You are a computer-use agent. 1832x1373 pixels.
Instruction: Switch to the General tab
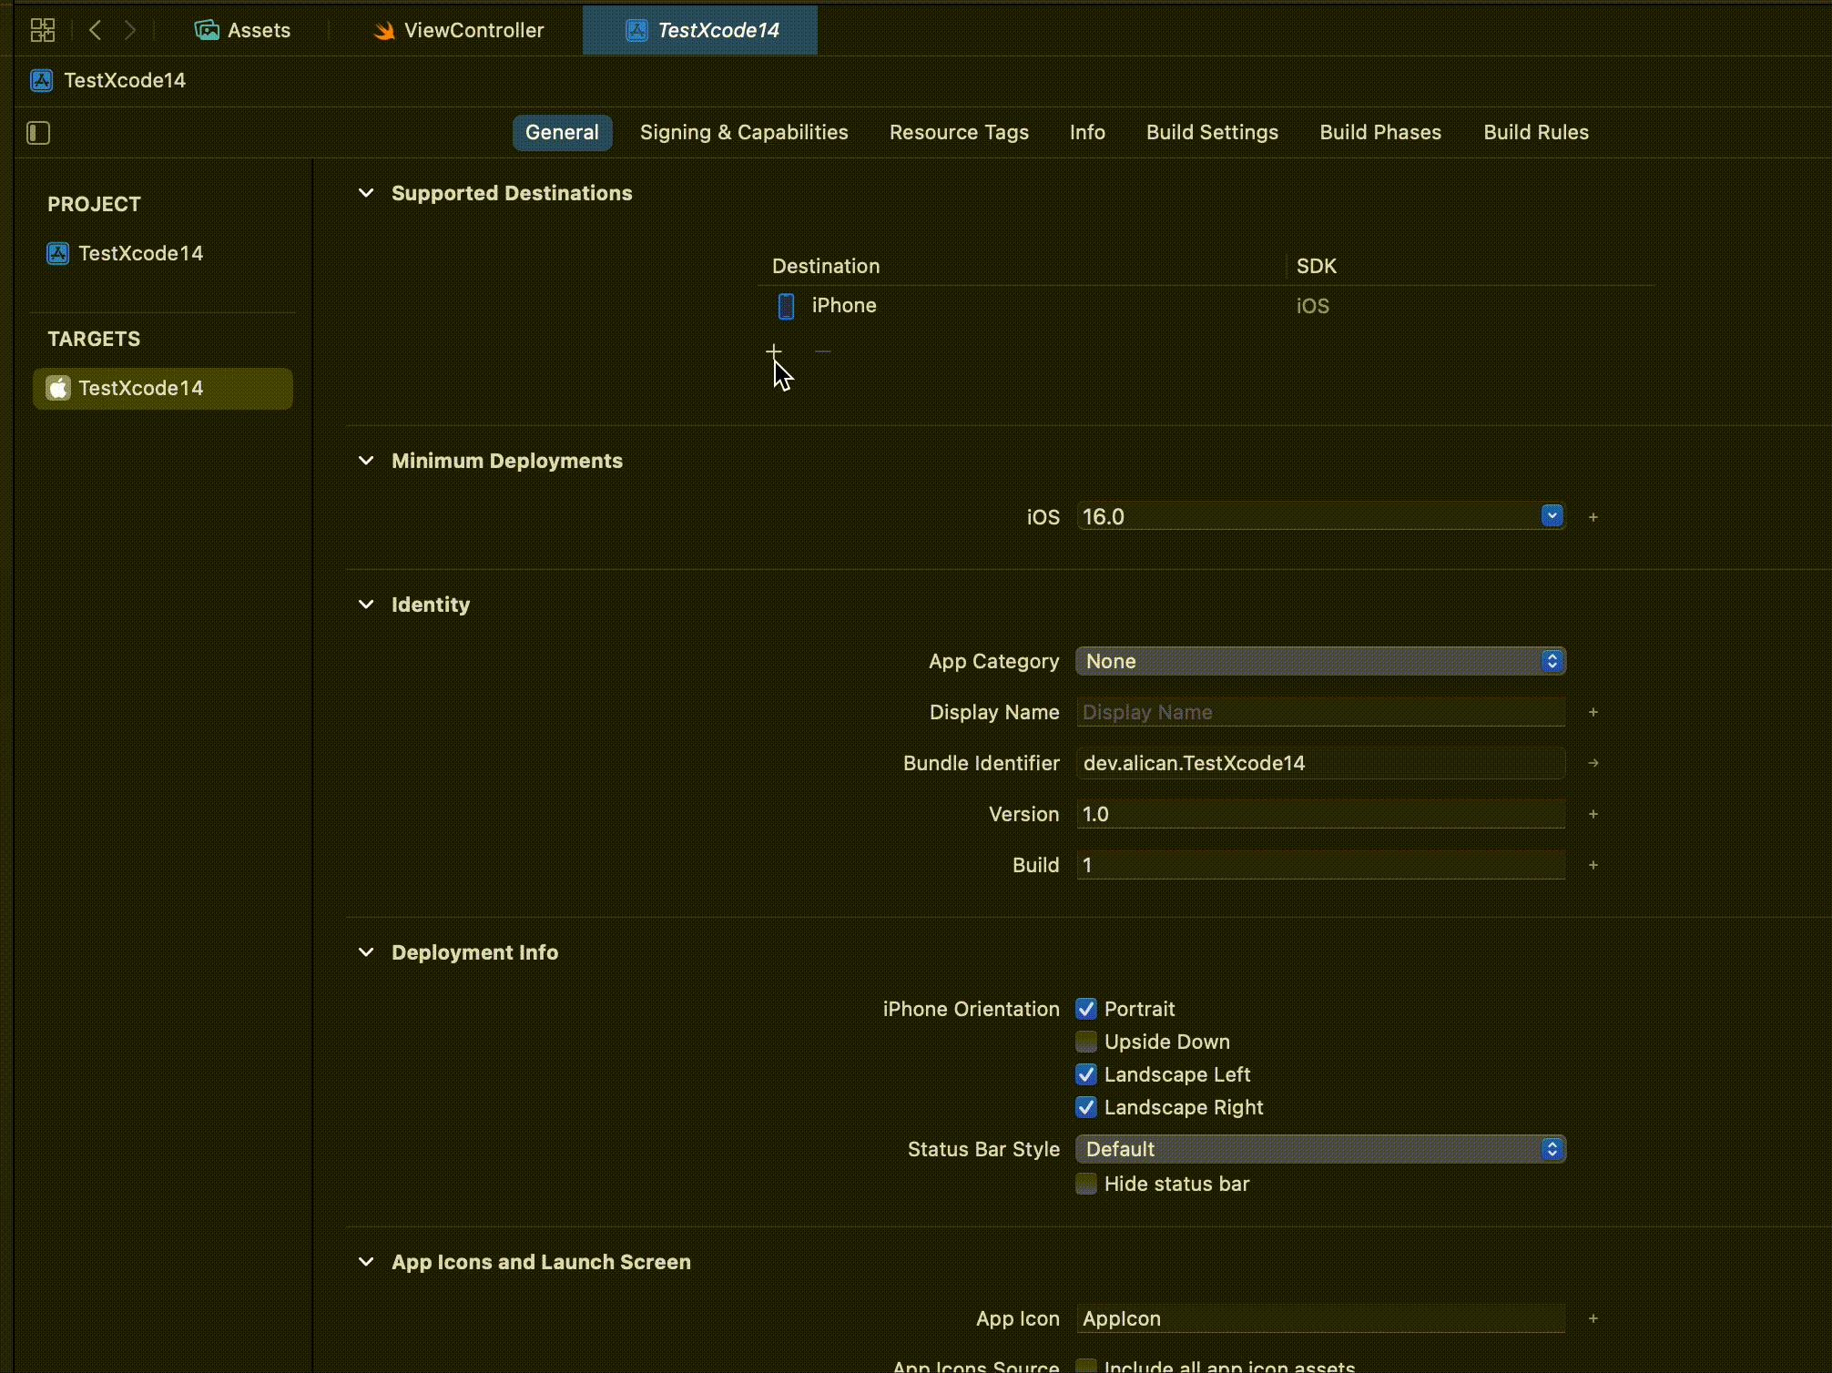pos(562,132)
